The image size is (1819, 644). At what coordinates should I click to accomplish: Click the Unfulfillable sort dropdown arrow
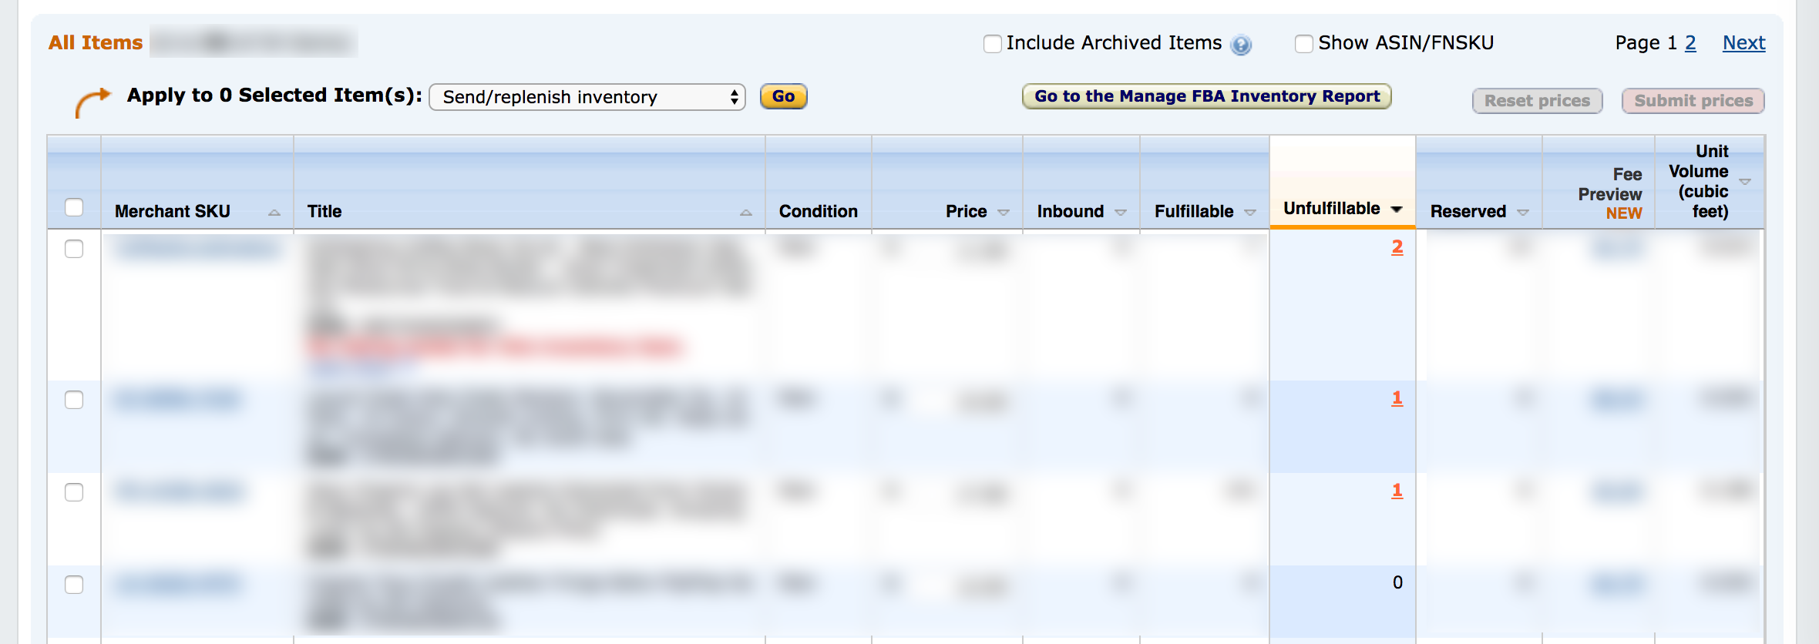[x=1397, y=210]
